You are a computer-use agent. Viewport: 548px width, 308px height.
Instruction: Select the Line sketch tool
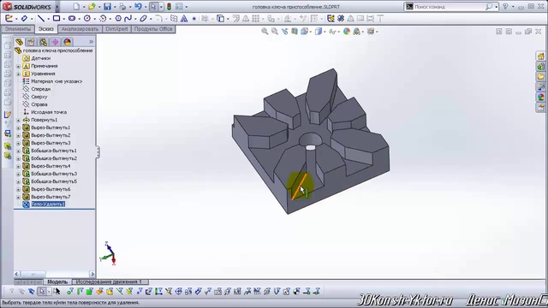(x=41, y=19)
